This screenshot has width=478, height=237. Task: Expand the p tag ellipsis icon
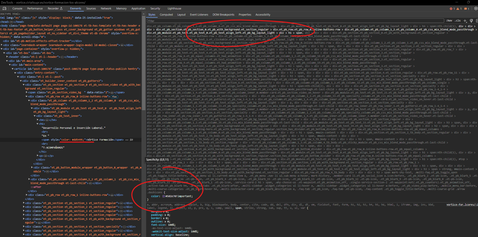click(46, 156)
